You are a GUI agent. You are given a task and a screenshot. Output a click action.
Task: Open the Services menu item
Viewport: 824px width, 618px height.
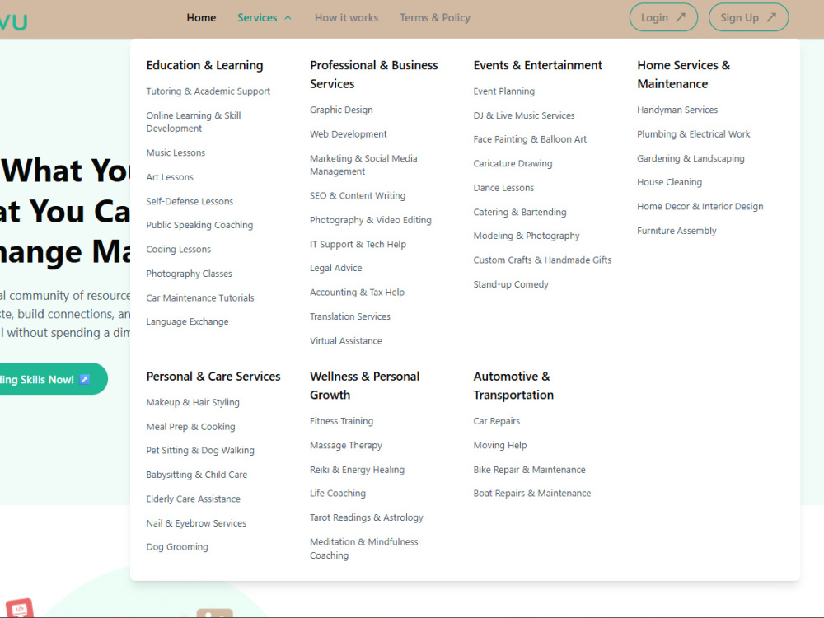pos(257,18)
